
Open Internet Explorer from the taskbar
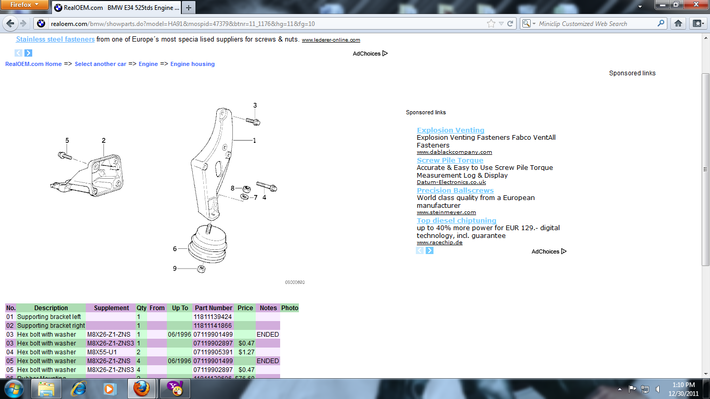tap(78, 389)
